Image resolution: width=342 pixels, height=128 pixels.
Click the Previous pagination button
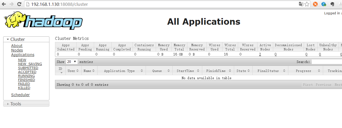323,85
